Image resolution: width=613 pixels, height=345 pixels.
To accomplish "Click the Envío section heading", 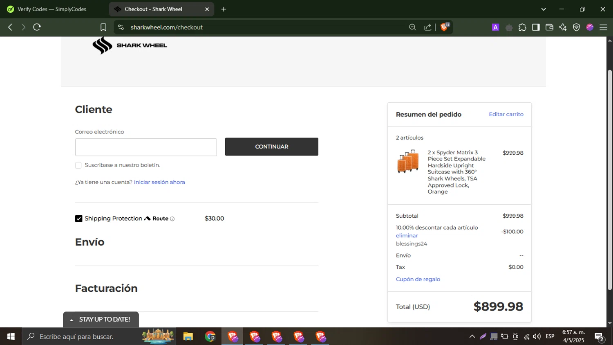I will 89,242.
